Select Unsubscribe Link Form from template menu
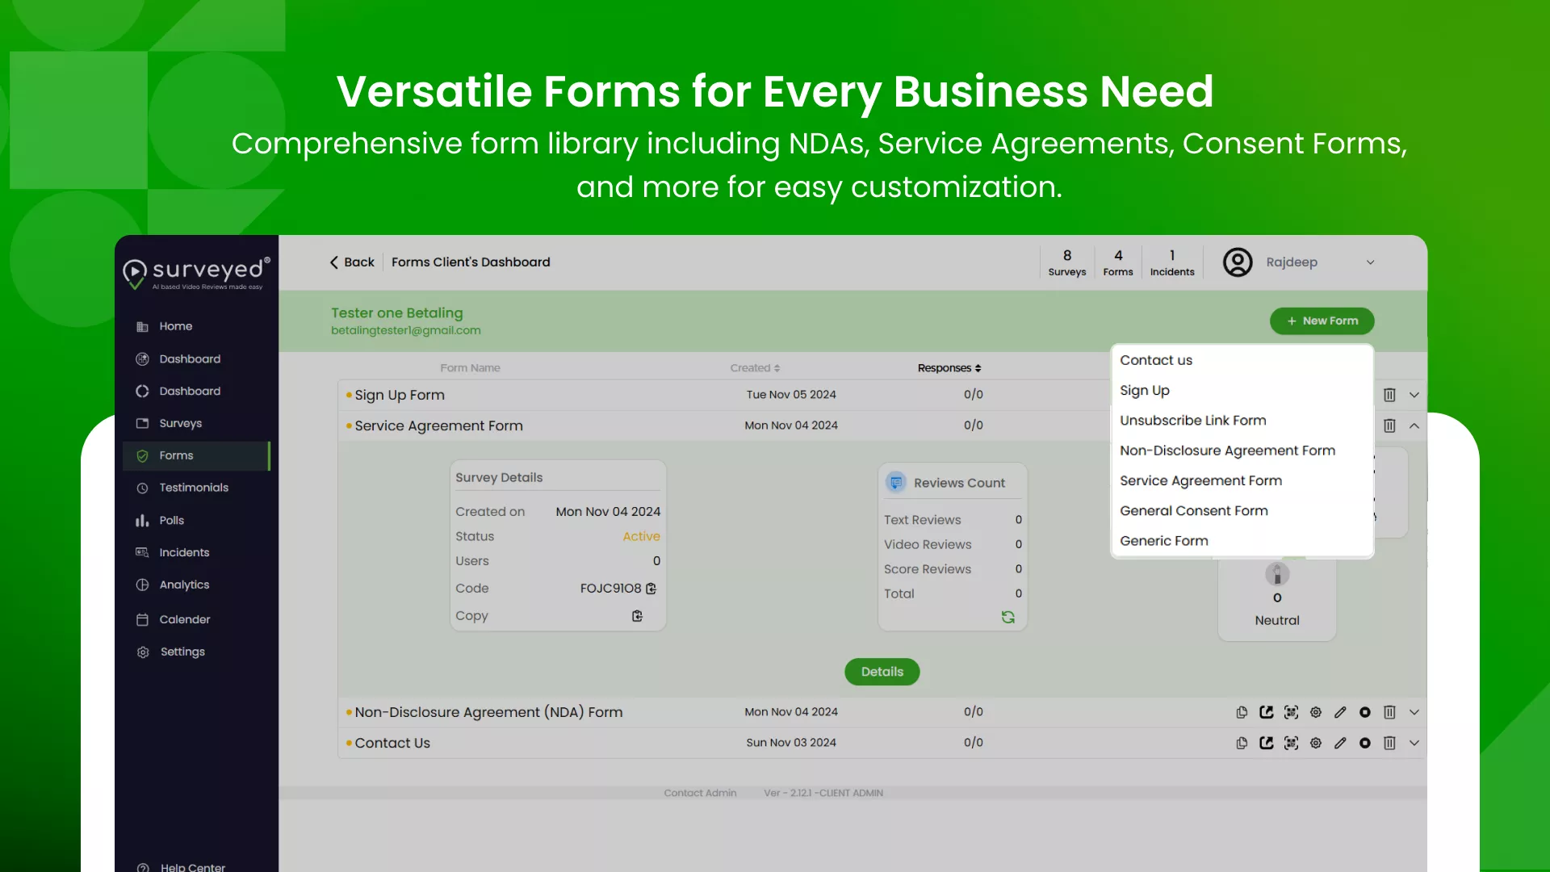 [1192, 421]
